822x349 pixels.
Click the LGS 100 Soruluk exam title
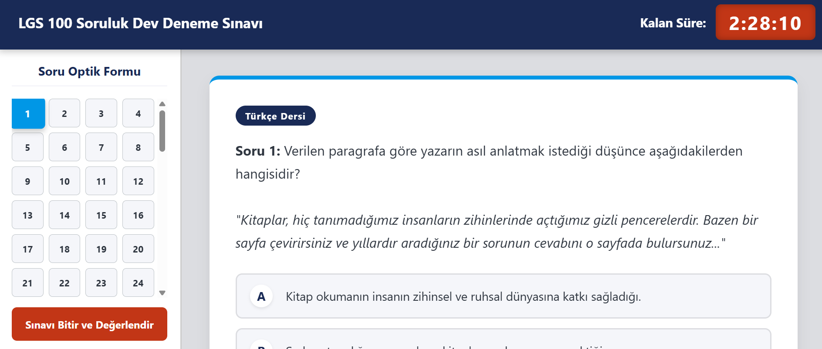[x=140, y=23]
